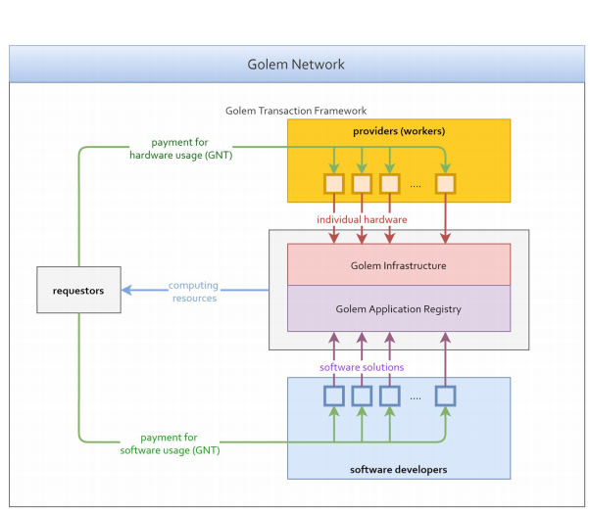Select the software developers label
Viewport: 590px width, 510px height.
pos(399,470)
